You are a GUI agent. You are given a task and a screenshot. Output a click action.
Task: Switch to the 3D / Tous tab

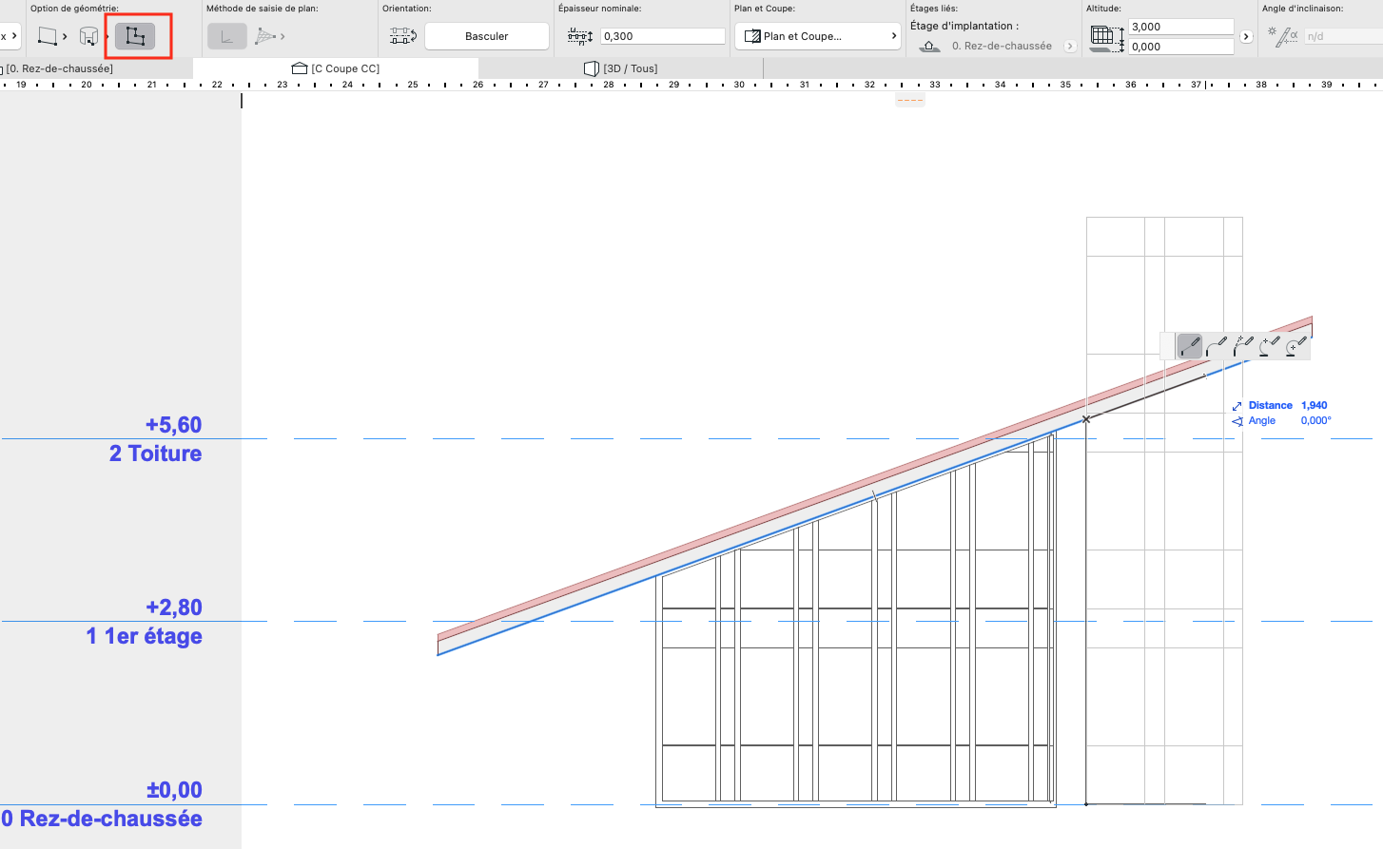tap(620, 68)
